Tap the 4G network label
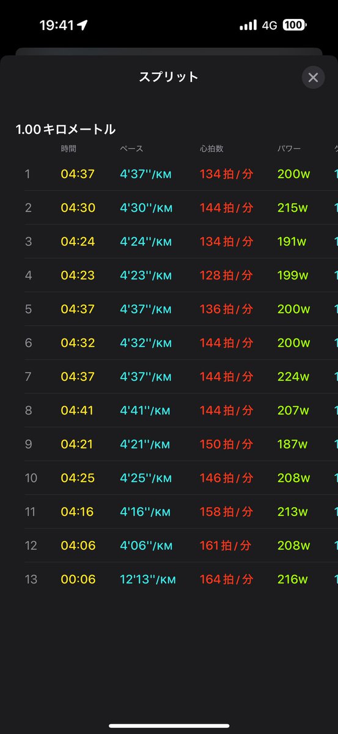 pos(270,25)
